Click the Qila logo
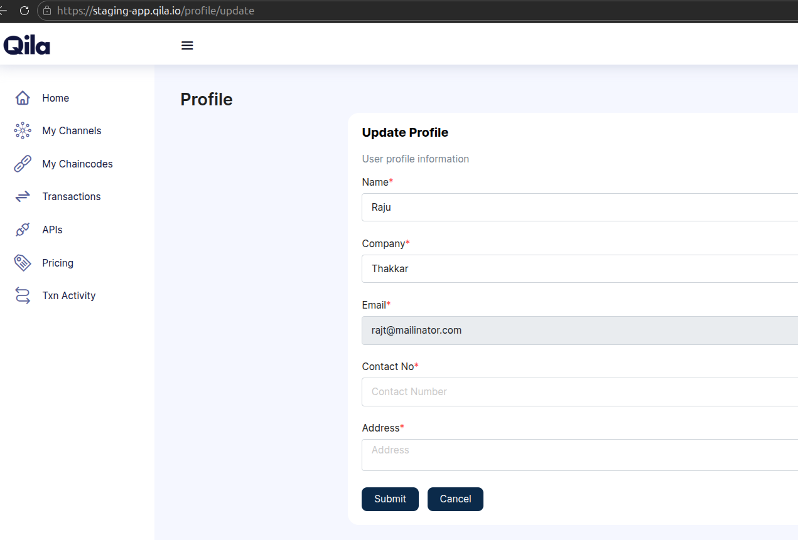 pyautogui.click(x=26, y=45)
